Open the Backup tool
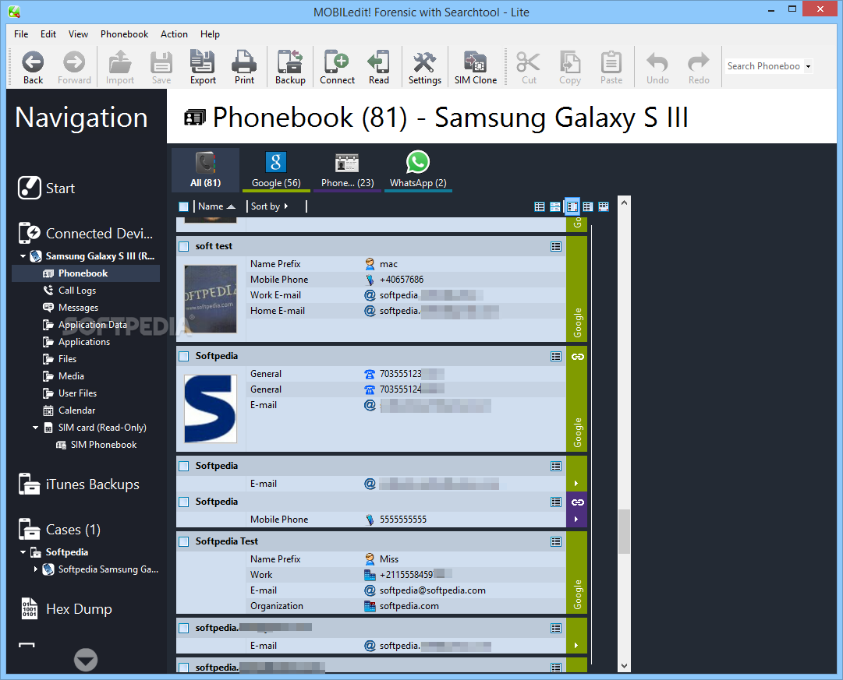 click(290, 68)
